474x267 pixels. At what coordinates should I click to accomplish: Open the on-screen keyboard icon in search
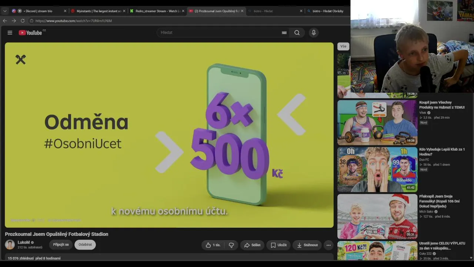(284, 33)
